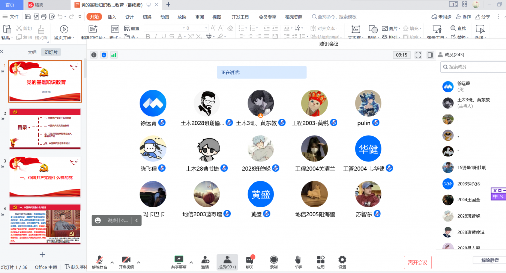Unmute the microphone in meeting toolbar
Screen dimensions: 506x273
99,260
